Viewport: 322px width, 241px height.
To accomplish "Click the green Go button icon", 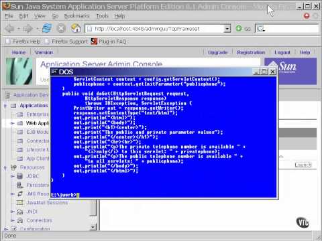I will [x=239, y=28].
